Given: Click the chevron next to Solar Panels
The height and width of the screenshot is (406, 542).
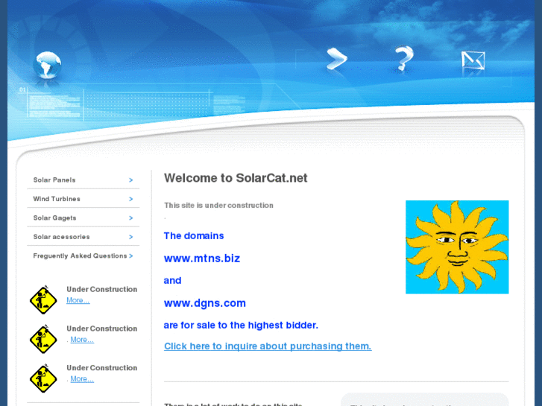Looking at the screenshot, I should tap(131, 180).
